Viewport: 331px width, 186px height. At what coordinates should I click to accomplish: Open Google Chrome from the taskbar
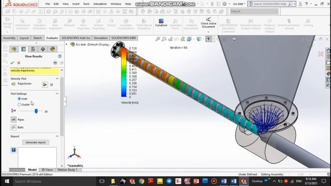pyautogui.click(x=141, y=181)
